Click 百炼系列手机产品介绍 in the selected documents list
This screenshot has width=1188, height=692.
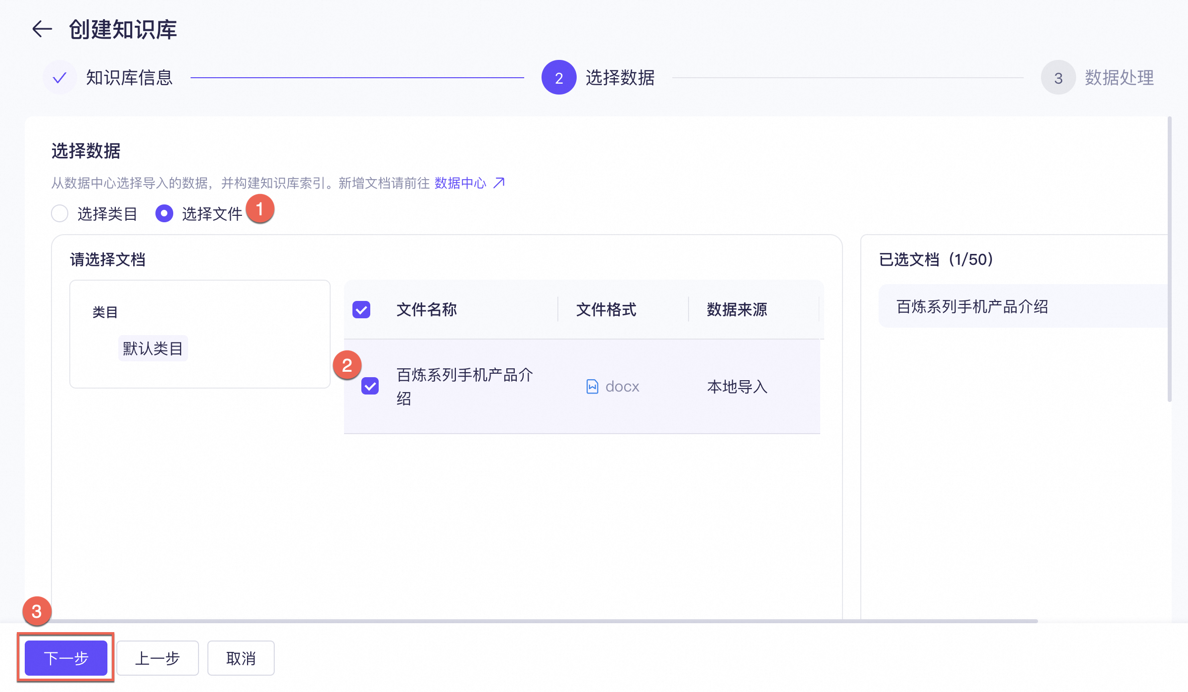pos(972,306)
